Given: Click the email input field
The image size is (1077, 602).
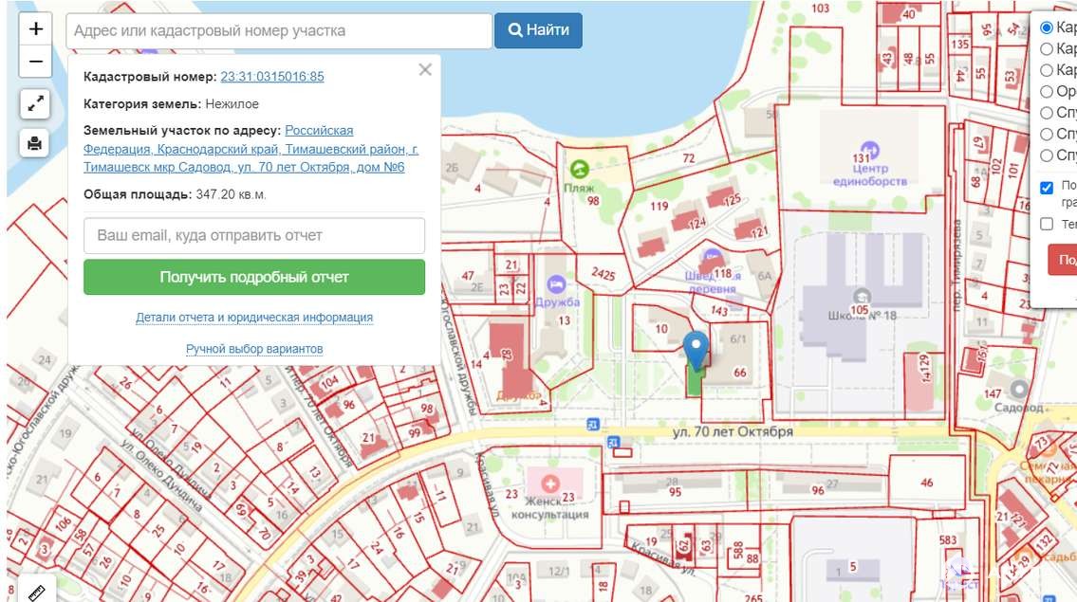Looking at the screenshot, I should point(254,235).
